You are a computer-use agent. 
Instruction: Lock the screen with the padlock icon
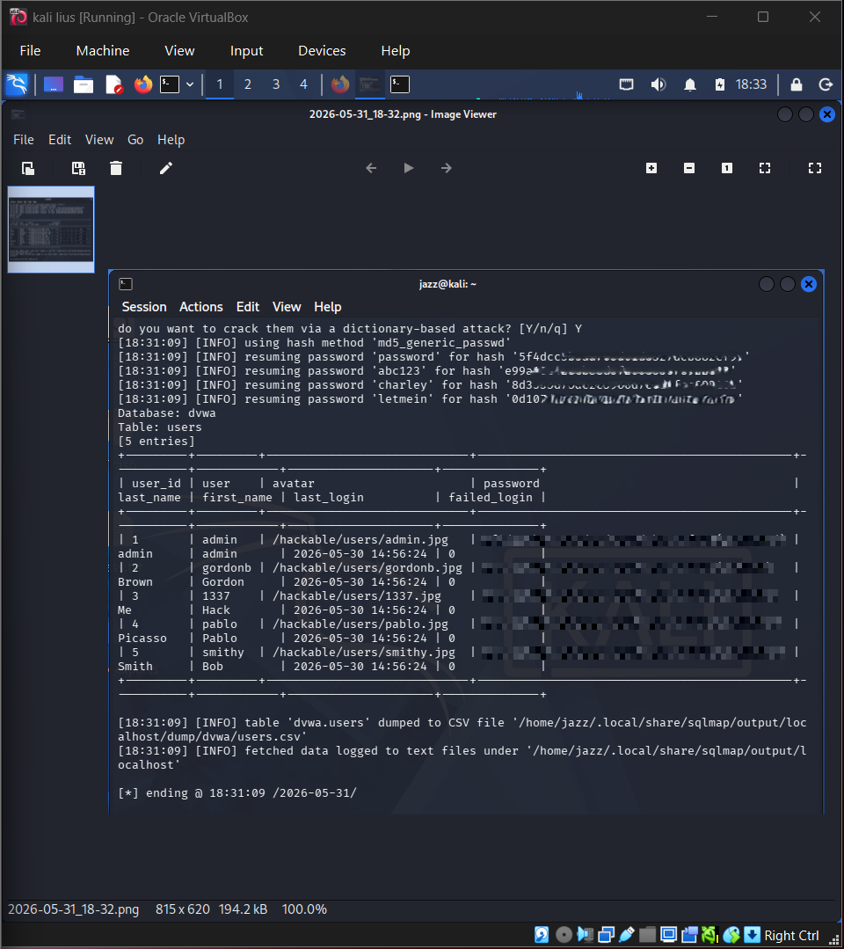797,84
